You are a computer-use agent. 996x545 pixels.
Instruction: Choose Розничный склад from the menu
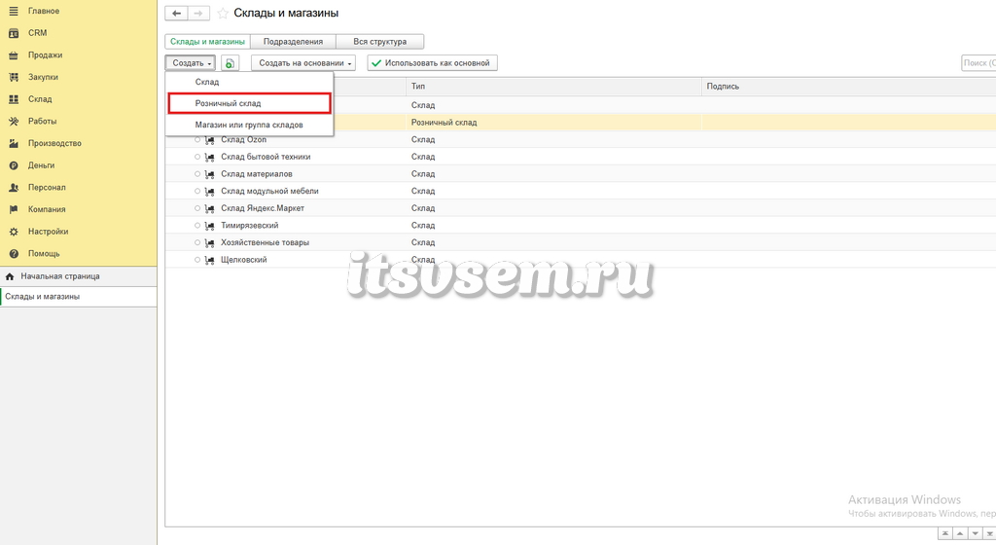(250, 103)
